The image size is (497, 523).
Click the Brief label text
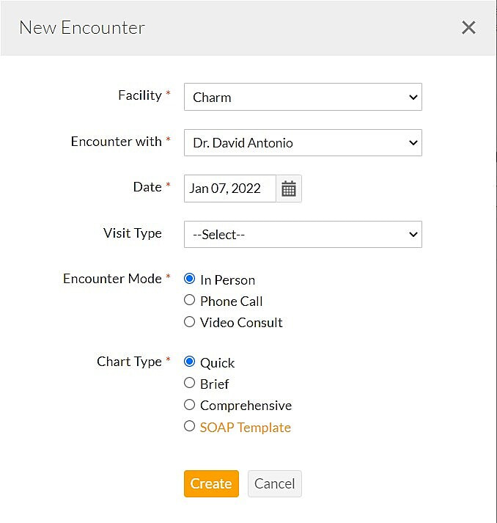[214, 384]
